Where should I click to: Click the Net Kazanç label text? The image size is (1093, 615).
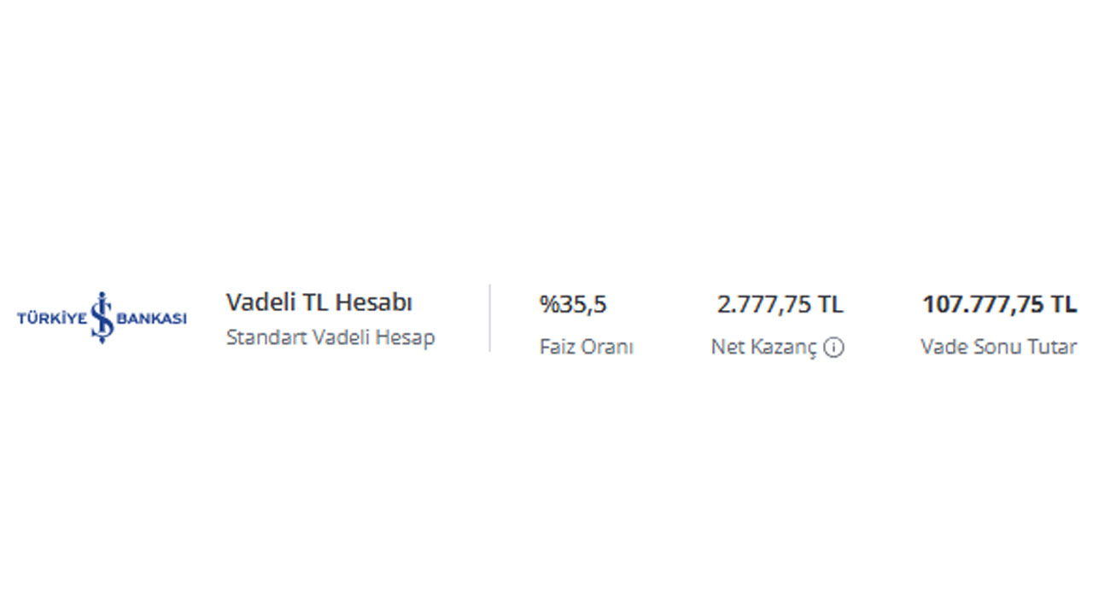[764, 348]
